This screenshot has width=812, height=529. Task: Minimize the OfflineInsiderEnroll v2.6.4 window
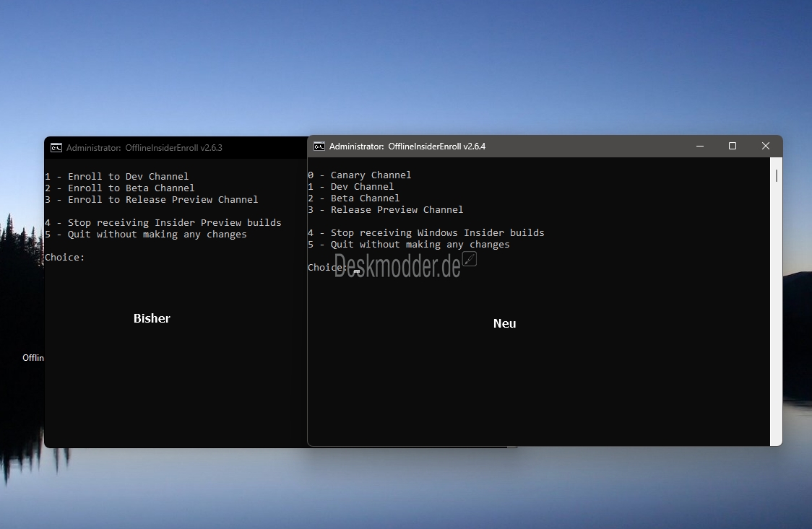(x=699, y=147)
